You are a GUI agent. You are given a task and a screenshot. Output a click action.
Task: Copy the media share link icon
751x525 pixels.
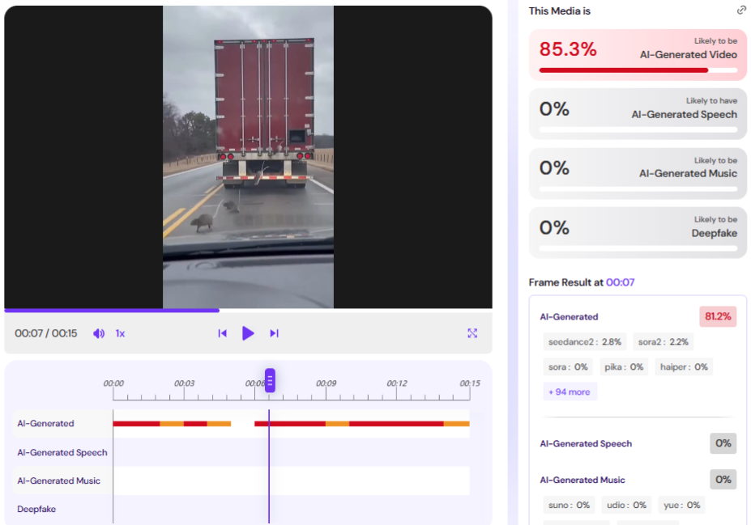coord(741,11)
